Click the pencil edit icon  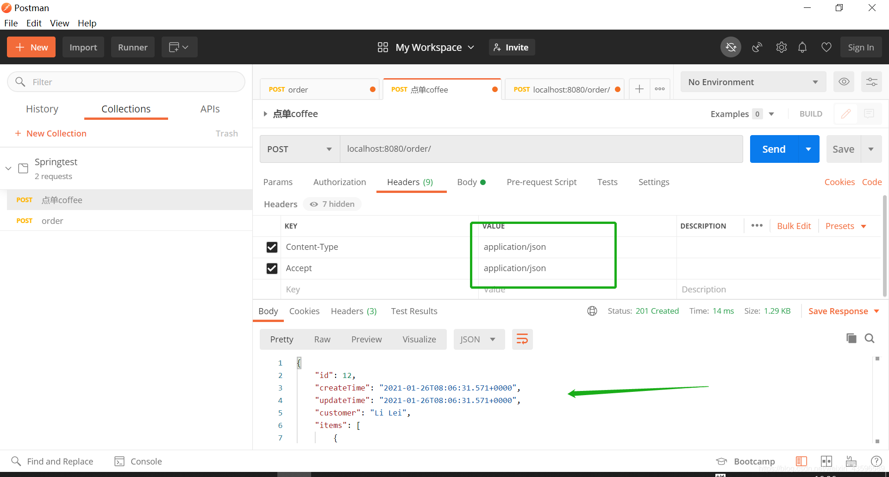[846, 114]
